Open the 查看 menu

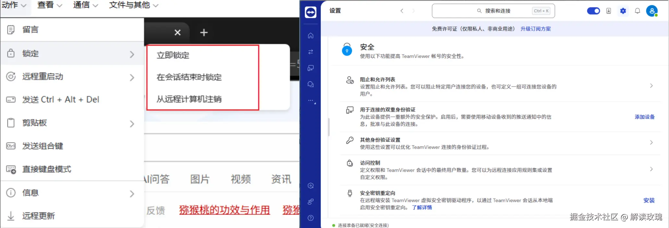(x=50, y=6)
